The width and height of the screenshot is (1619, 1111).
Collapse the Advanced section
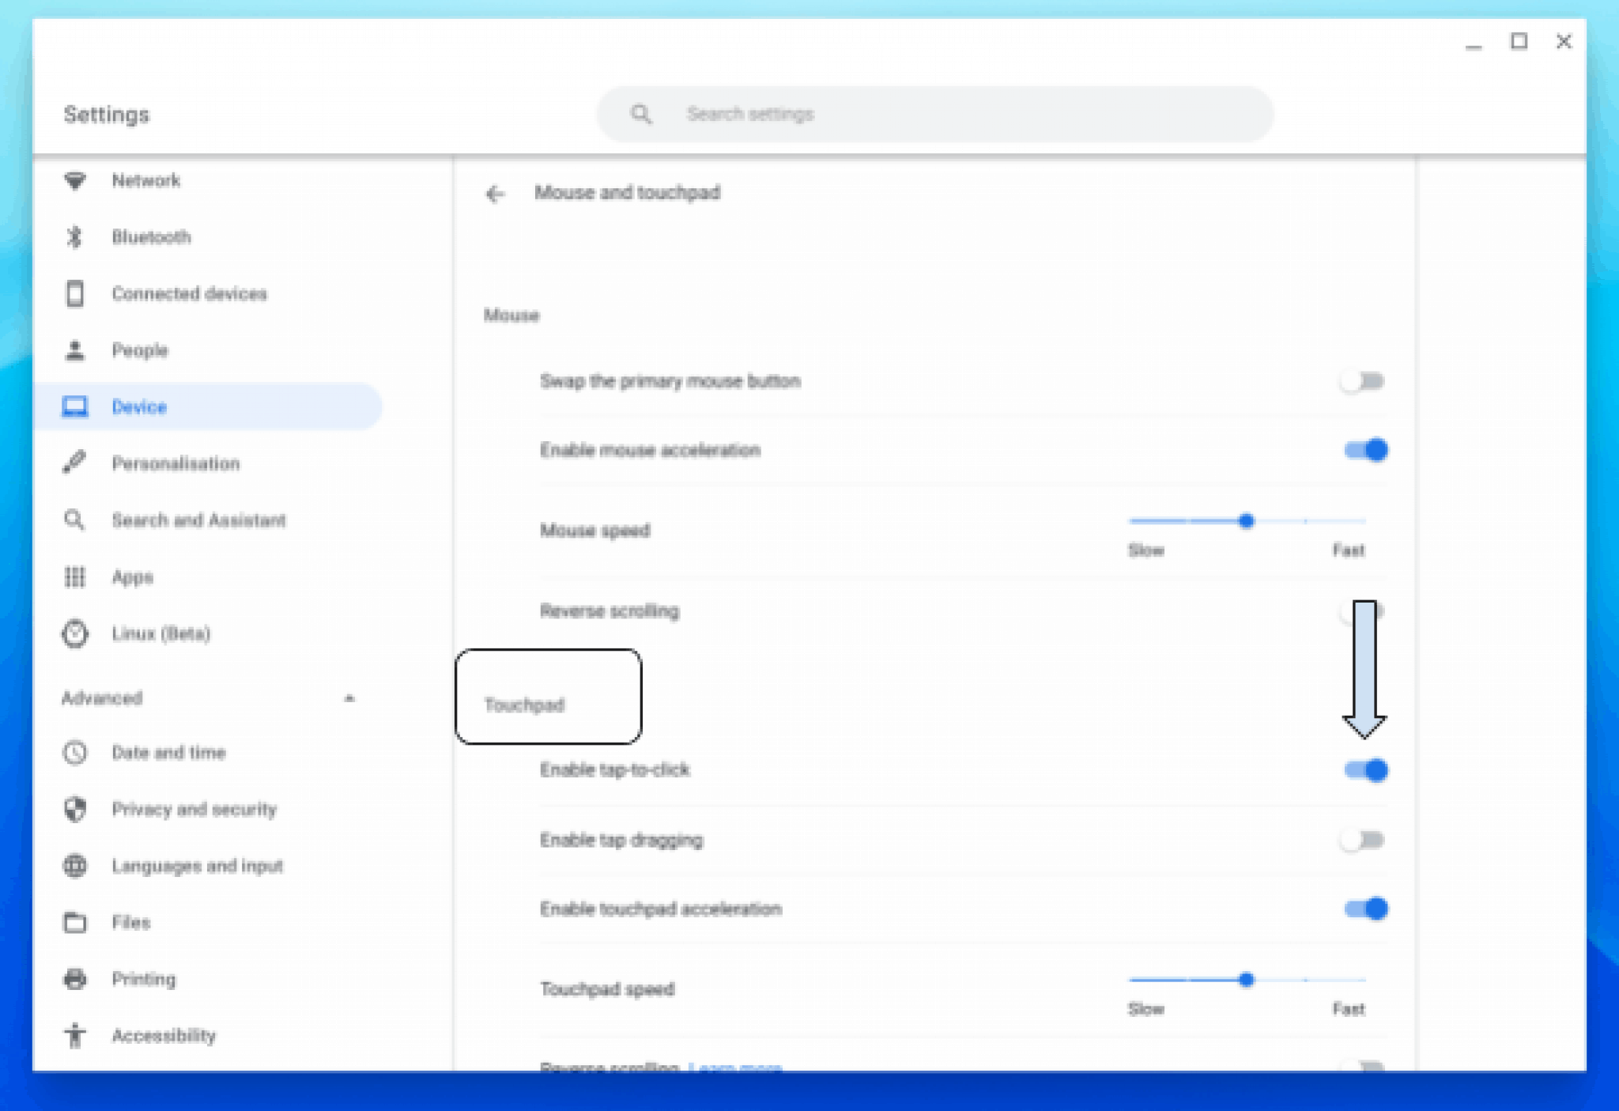350,698
